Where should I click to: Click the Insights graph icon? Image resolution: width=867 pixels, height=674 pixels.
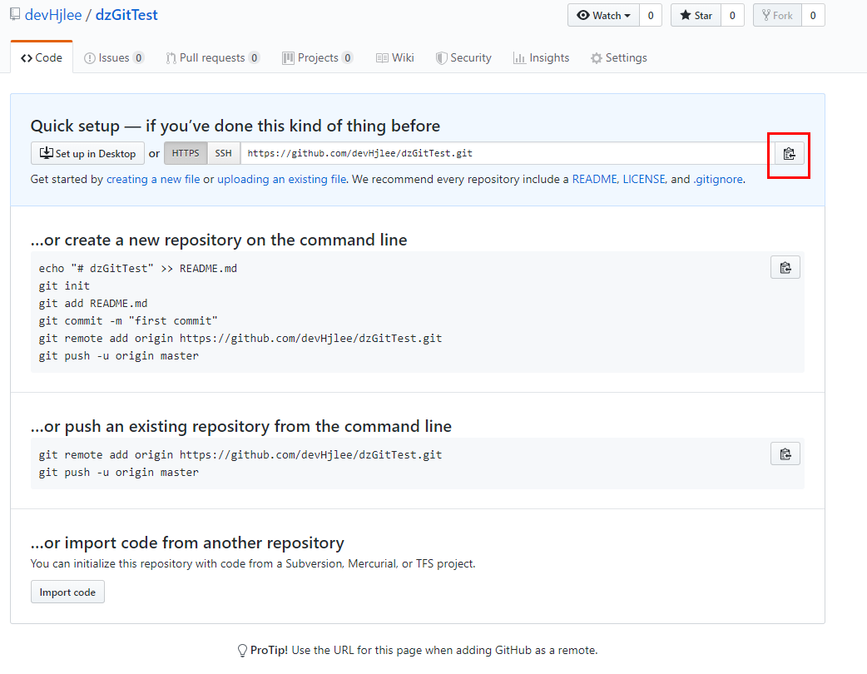(519, 58)
